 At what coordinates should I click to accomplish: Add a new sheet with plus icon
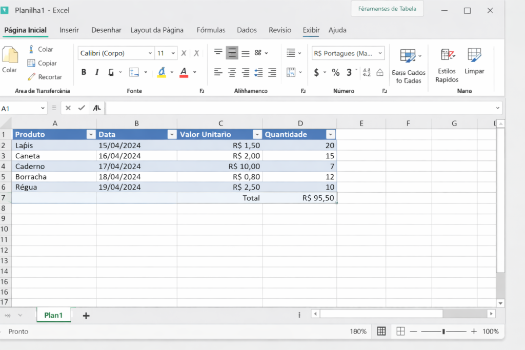click(86, 316)
